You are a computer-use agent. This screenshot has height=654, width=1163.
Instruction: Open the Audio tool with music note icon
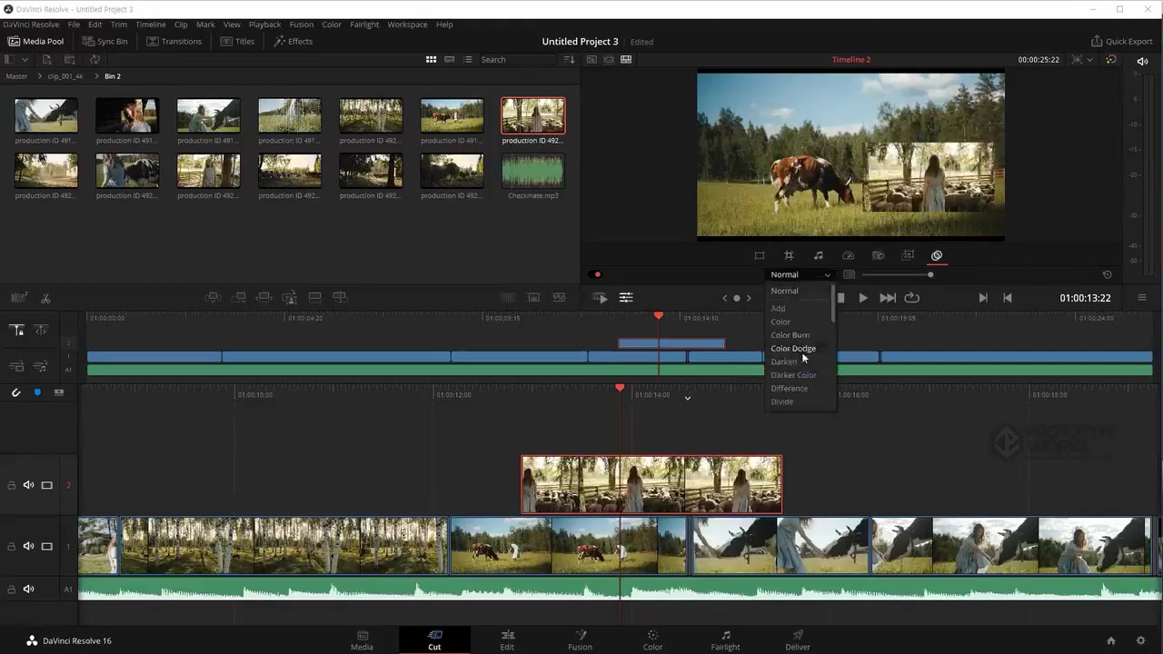tap(818, 256)
